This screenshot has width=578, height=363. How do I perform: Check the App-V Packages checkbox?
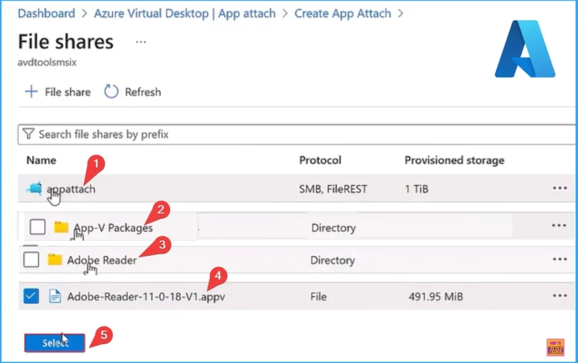(38, 227)
